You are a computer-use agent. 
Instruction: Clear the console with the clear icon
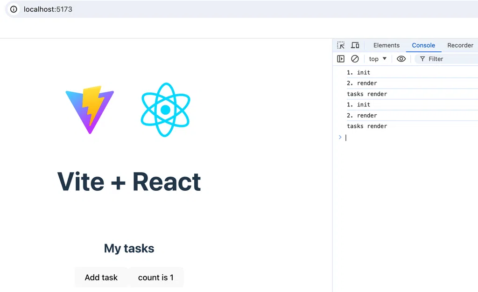pyautogui.click(x=355, y=59)
